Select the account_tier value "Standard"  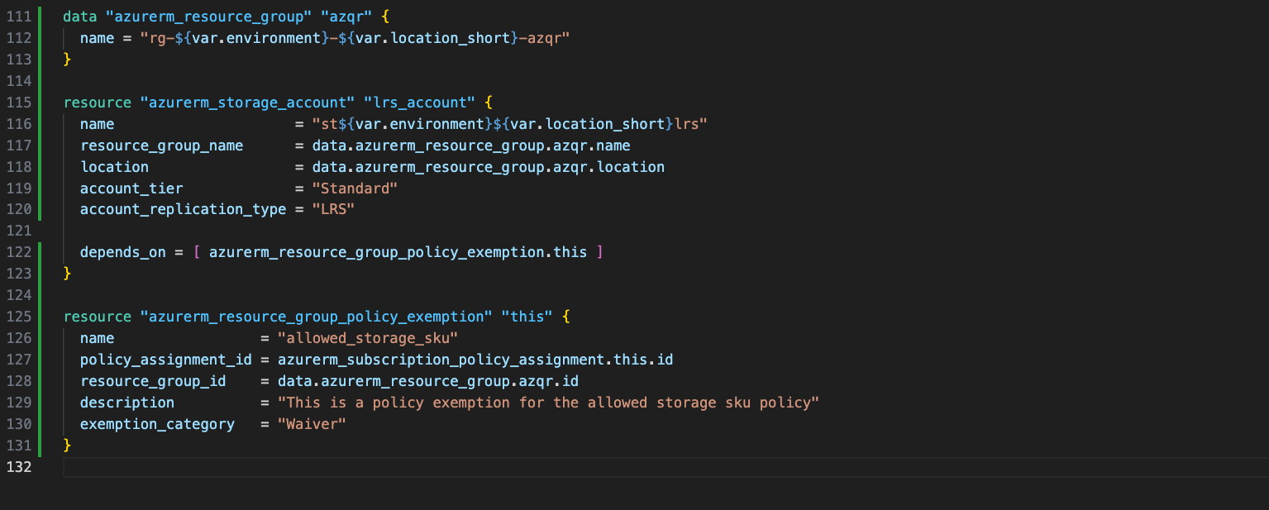(355, 188)
